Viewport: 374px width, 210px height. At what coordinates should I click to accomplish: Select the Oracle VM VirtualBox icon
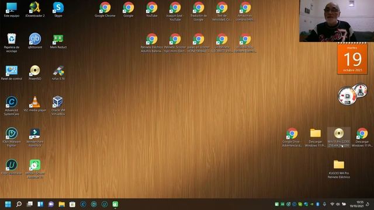click(58, 106)
